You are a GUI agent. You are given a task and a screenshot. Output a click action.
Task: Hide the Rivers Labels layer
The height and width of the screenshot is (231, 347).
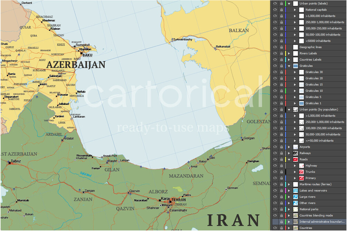pos(275,53)
